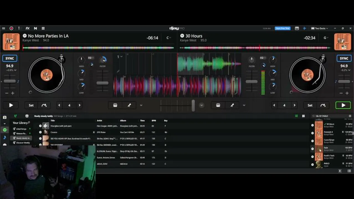The width and height of the screenshot is (354, 199).
Task: Select Spotify source in library sidebar
Action: pos(5,130)
